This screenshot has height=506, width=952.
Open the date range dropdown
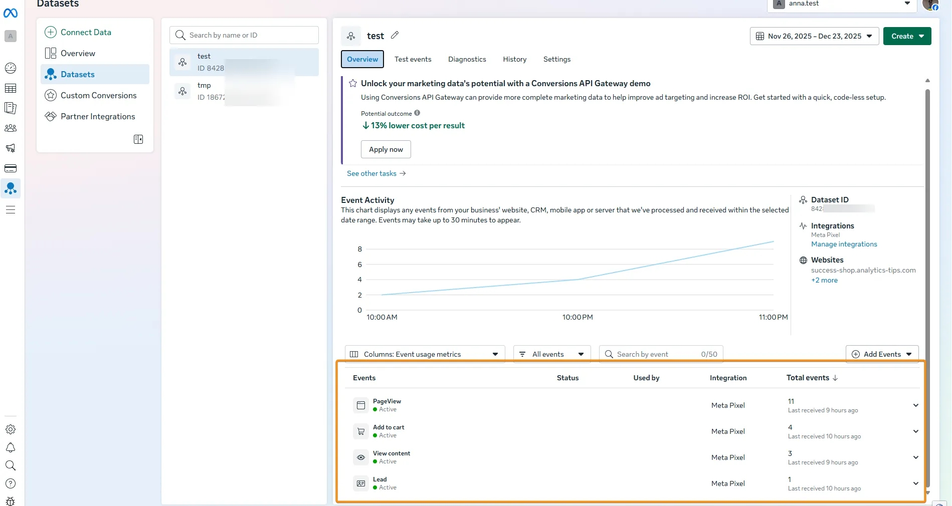814,36
